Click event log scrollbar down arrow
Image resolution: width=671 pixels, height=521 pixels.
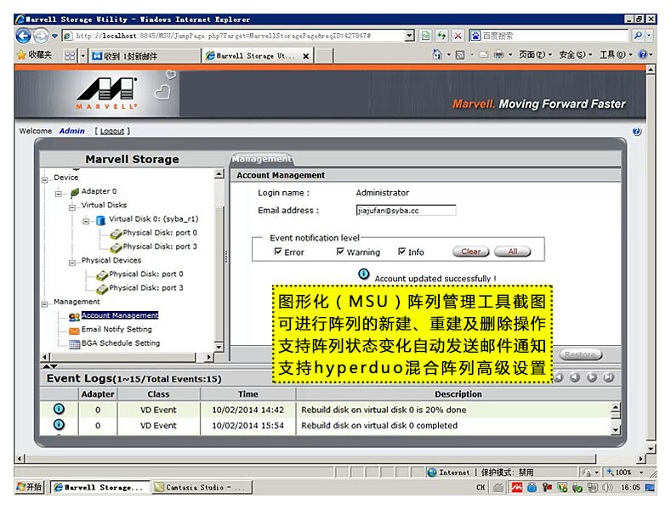click(616, 430)
